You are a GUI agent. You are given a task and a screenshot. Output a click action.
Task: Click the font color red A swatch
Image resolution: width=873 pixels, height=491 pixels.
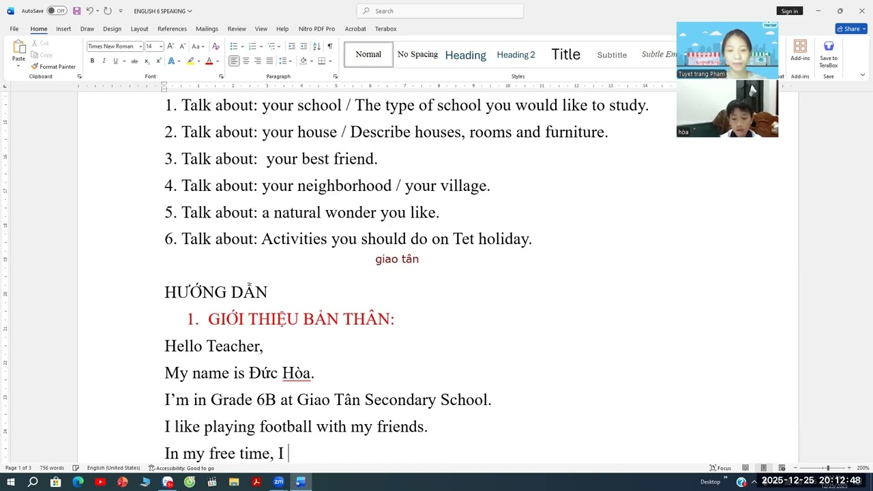209,61
